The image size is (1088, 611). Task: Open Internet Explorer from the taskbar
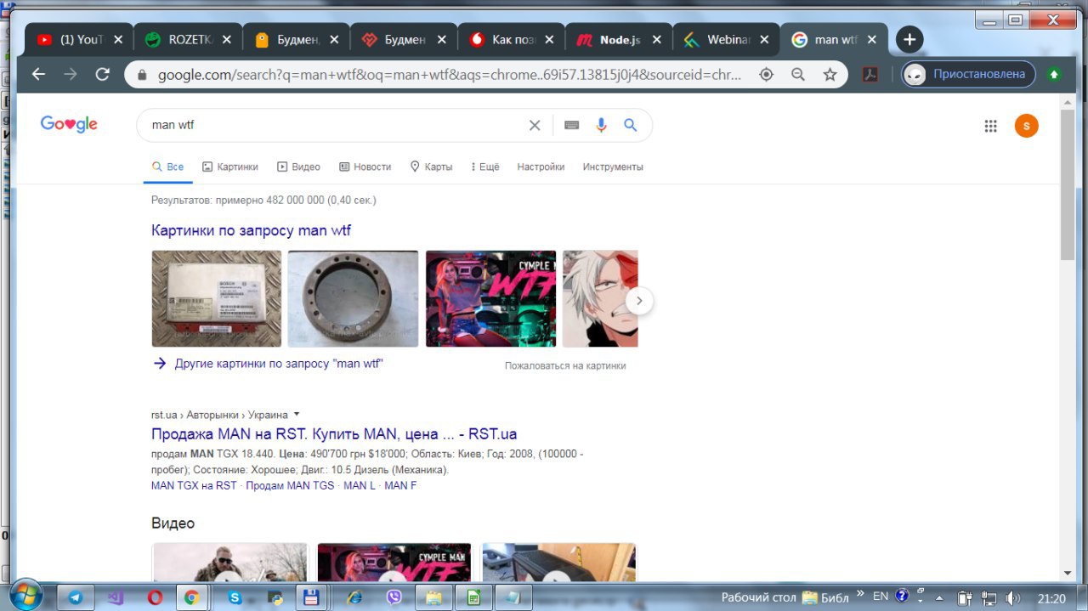tap(355, 597)
